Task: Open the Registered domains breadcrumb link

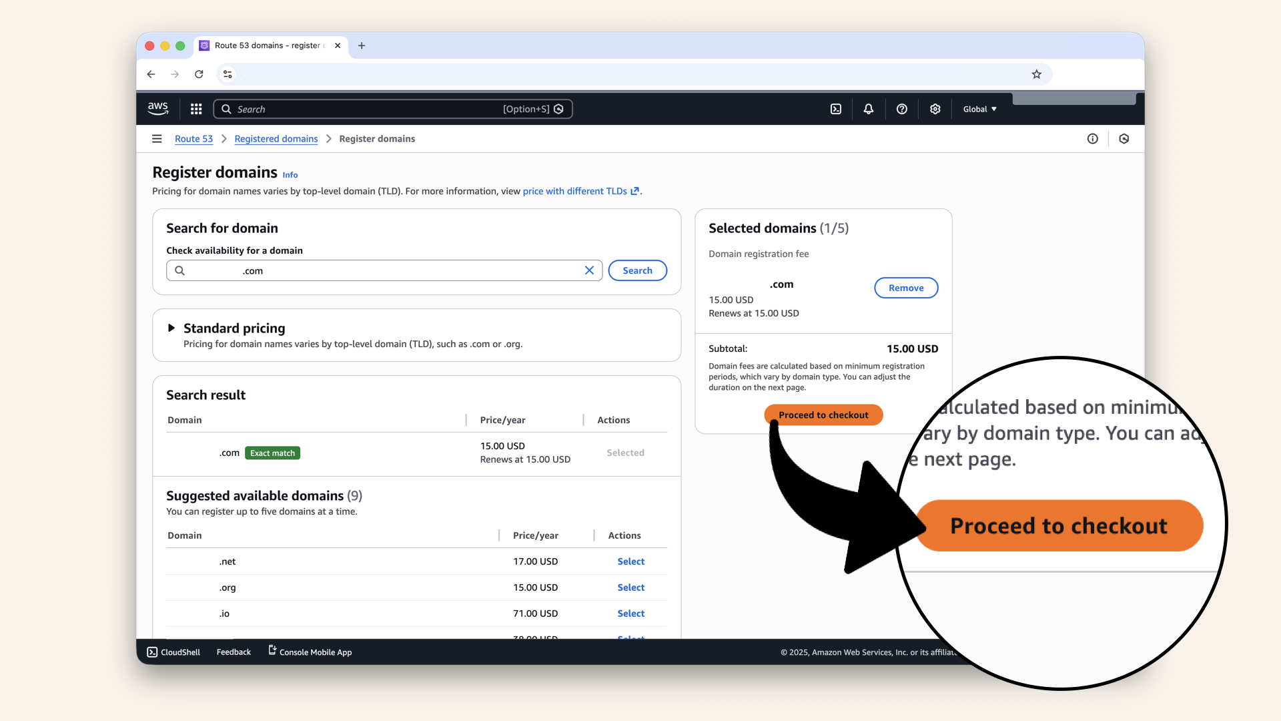Action: point(276,138)
